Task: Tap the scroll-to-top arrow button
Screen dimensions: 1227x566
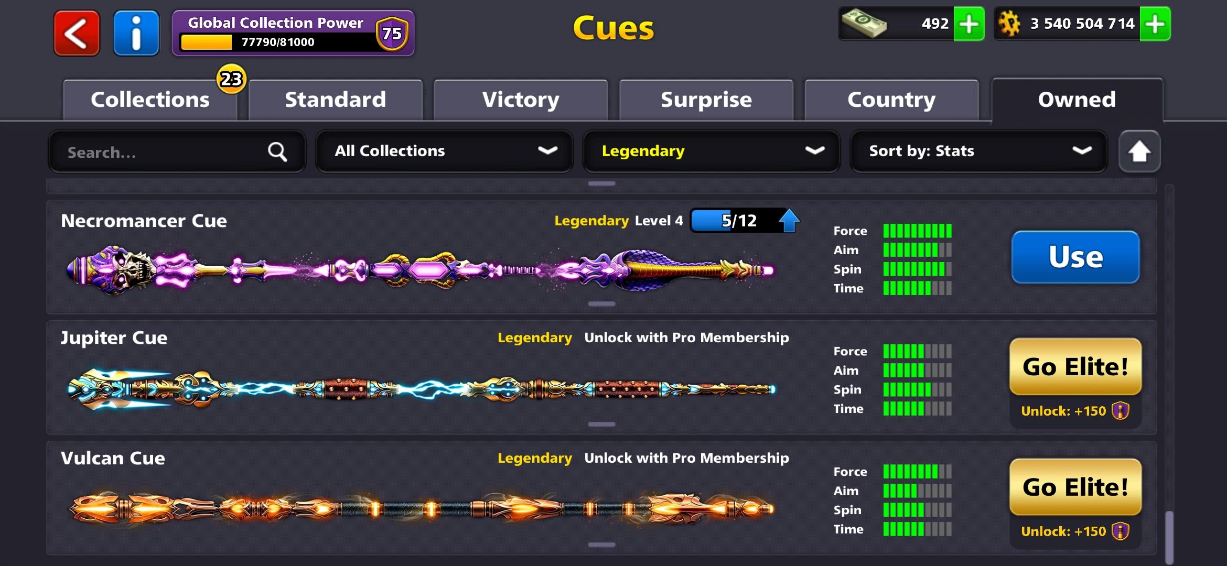Action: [x=1139, y=151]
